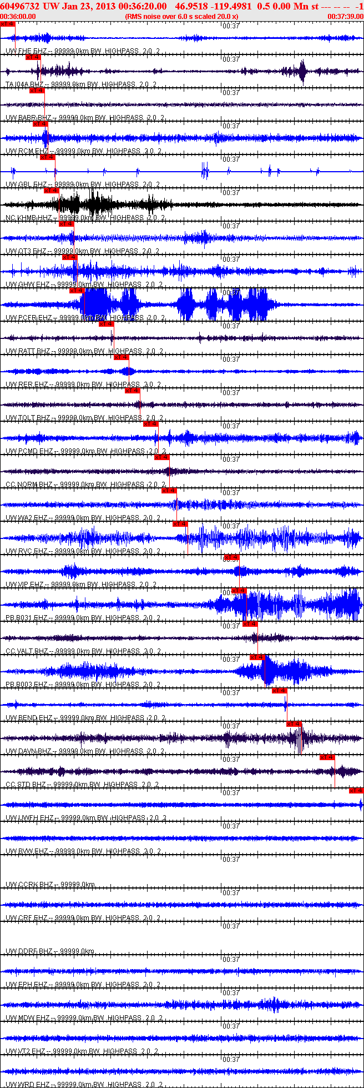Select the UW RATT BHZ station label

(28, 351)
